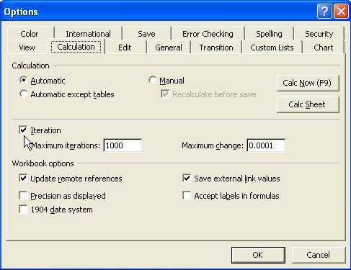
Task: Click the Maximum change field
Action: (266, 145)
